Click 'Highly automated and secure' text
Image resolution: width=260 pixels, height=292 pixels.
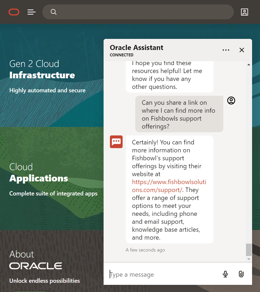click(47, 90)
